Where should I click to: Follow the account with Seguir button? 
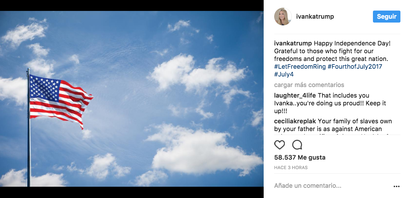(x=387, y=17)
